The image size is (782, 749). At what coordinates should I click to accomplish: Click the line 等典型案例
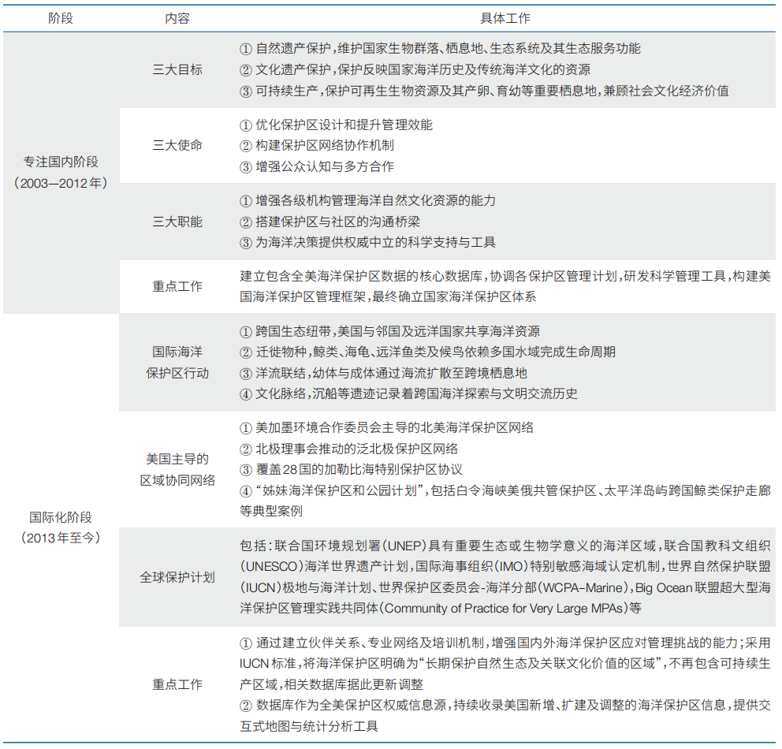click(x=271, y=511)
